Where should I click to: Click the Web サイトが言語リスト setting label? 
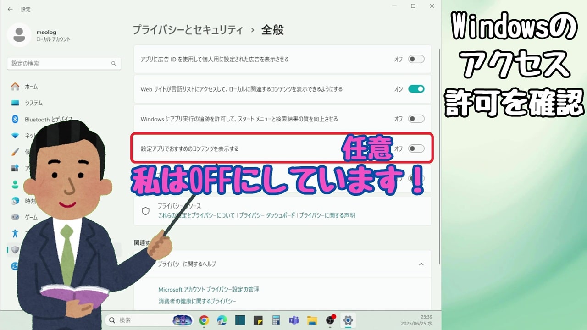coord(242,89)
